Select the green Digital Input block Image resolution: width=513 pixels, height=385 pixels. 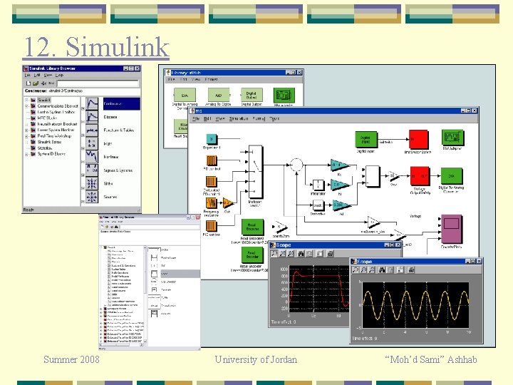(366, 140)
